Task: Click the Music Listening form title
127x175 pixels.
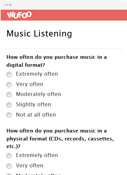Action: click(39, 34)
